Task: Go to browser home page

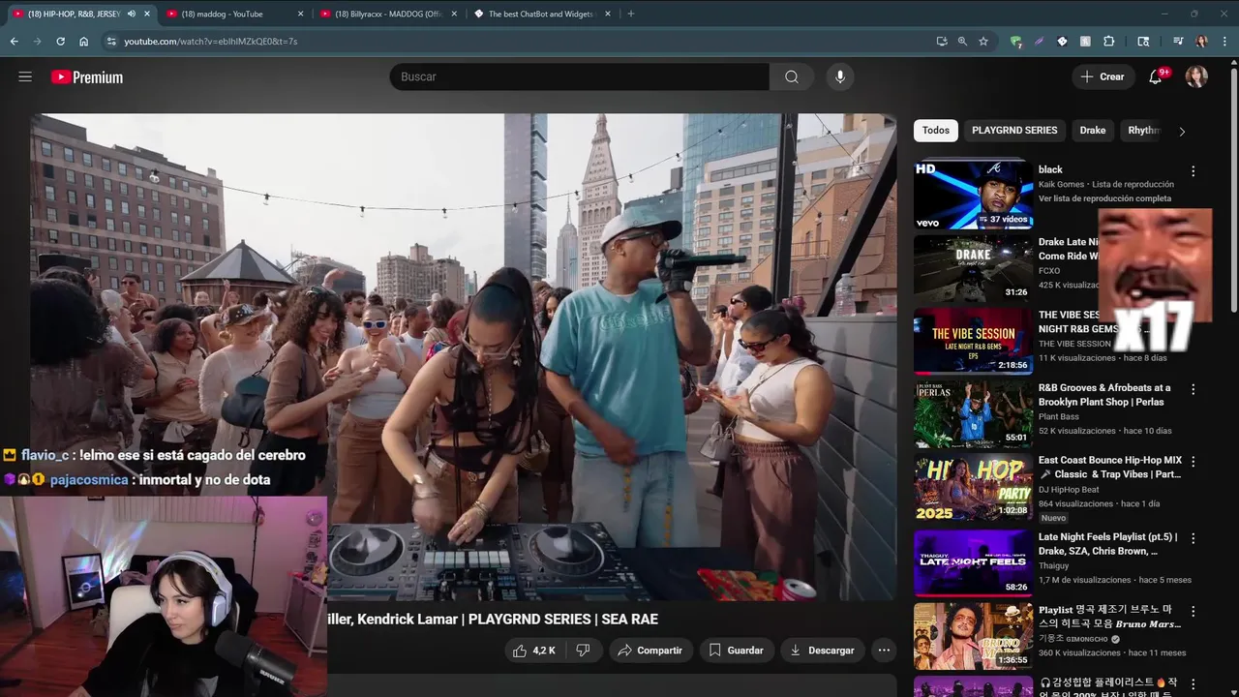Action: [83, 42]
